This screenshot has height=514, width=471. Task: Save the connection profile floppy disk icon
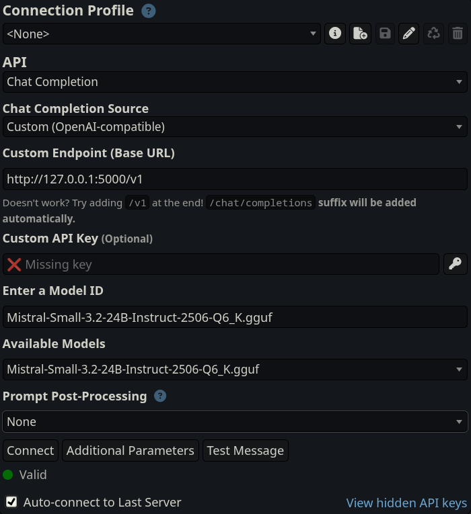385,34
